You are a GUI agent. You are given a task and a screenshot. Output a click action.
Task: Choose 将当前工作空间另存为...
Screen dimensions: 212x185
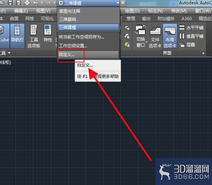pyautogui.click(x=88, y=37)
